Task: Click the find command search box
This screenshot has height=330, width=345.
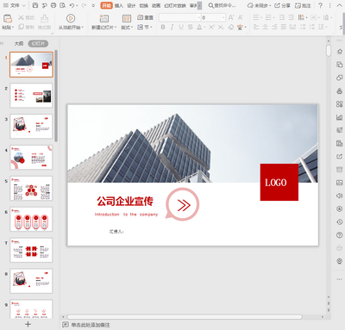Action: [x=222, y=5]
